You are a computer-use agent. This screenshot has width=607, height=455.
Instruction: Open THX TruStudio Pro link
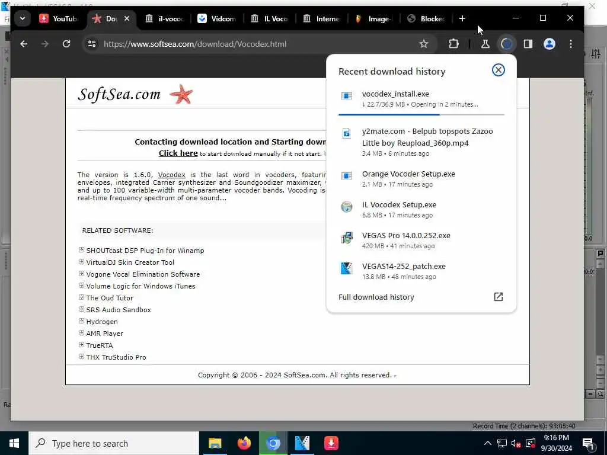click(x=116, y=357)
